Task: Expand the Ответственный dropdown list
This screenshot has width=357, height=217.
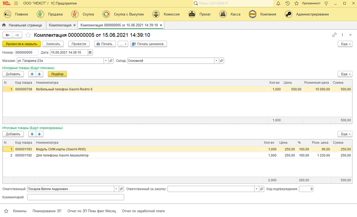Action: 116,189
